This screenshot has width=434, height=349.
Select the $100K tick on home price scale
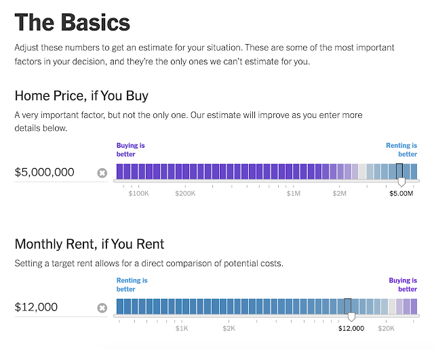138,193
